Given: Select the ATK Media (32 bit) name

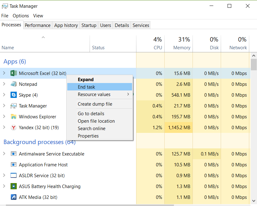Looking at the screenshot, I should tap(38, 197).
